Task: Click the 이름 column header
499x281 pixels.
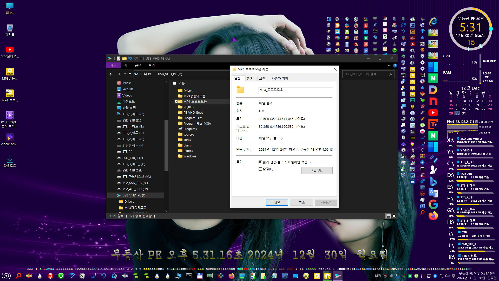Action: point(182,83)
